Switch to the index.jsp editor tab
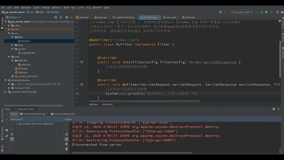 (x=190, y=17)
